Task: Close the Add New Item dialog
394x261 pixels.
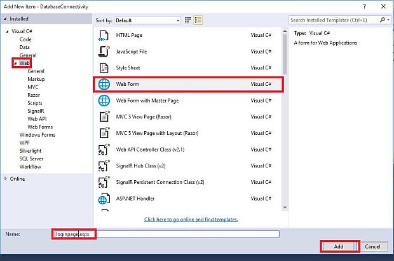Action: [x=383, y=6]
